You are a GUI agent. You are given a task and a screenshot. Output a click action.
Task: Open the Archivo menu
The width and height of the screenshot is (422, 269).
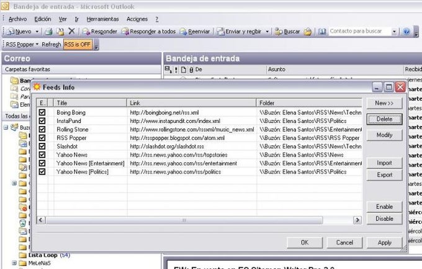(x=17, y=19)
